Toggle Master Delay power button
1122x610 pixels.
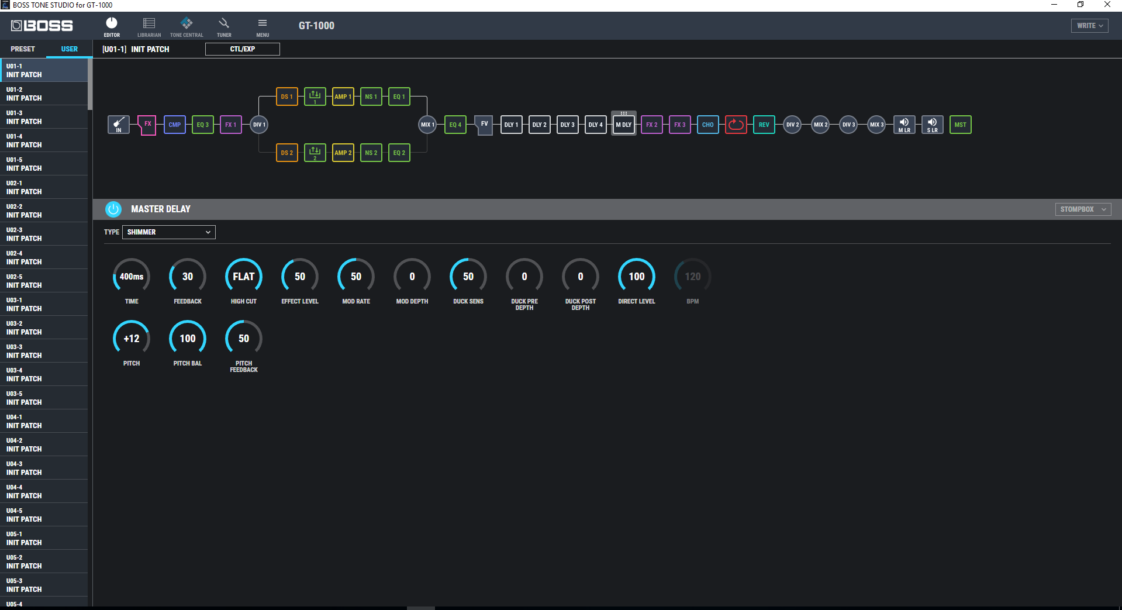(113, 209)
